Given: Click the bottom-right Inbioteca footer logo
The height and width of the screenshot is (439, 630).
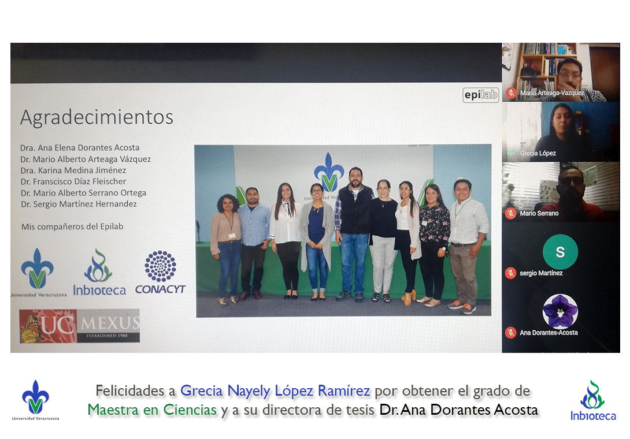Looking at the screenshot, I should point(593,400).
